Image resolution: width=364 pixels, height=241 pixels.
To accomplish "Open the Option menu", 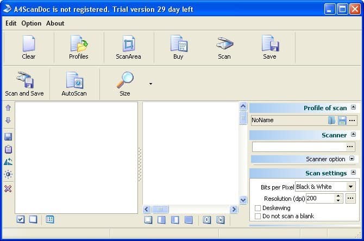I will pos(31,23).
